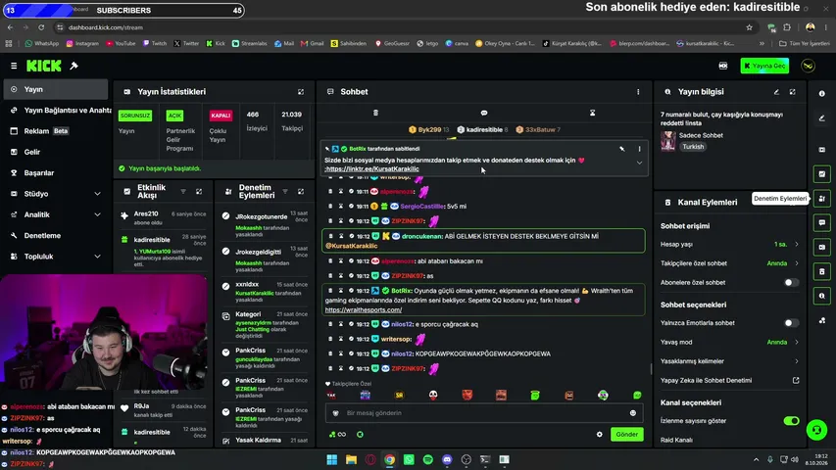This screenshot has height=470, width=836.
Task: Click the trash icon in chat toolbar
Action: (375, 113)
